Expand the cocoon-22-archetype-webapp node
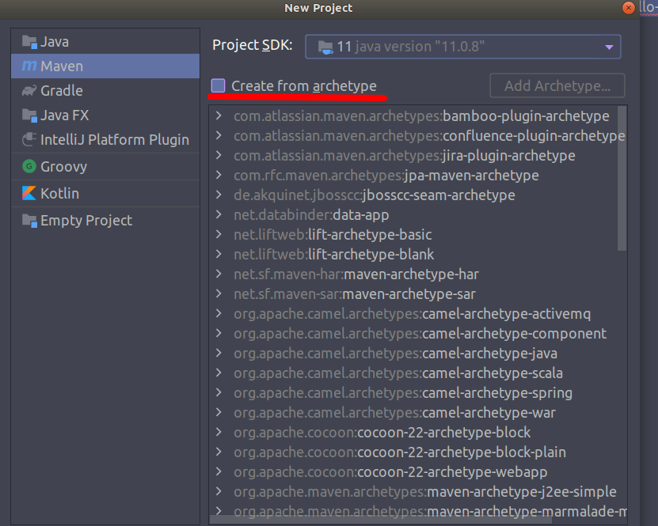The image size is (658, 526). click(219, 472)
